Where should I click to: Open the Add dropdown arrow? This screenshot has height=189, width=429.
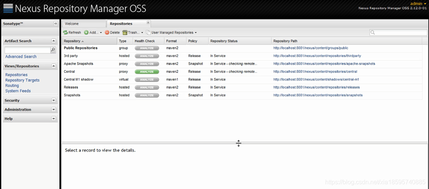click(x=101, y=33)
